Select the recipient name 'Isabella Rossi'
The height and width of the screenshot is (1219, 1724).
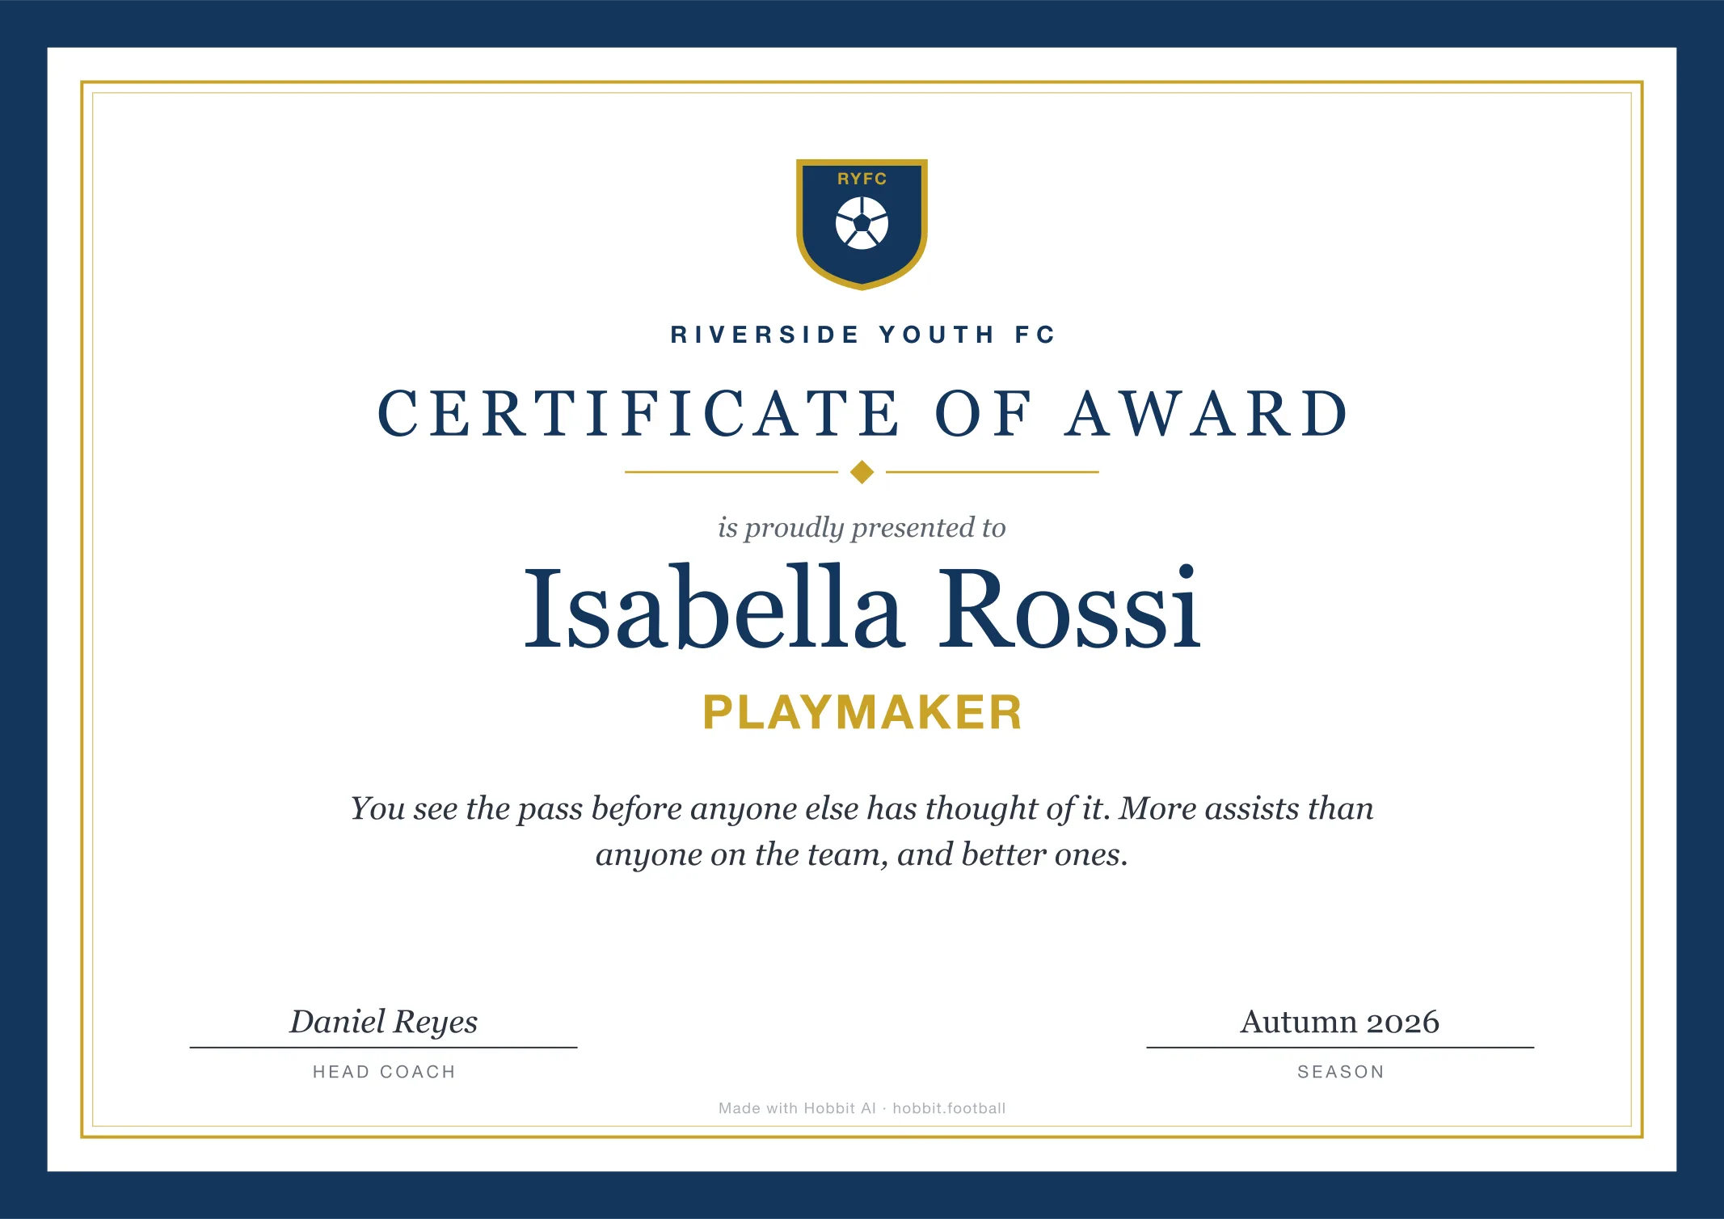pyautogui.click(x=862, y=608)
